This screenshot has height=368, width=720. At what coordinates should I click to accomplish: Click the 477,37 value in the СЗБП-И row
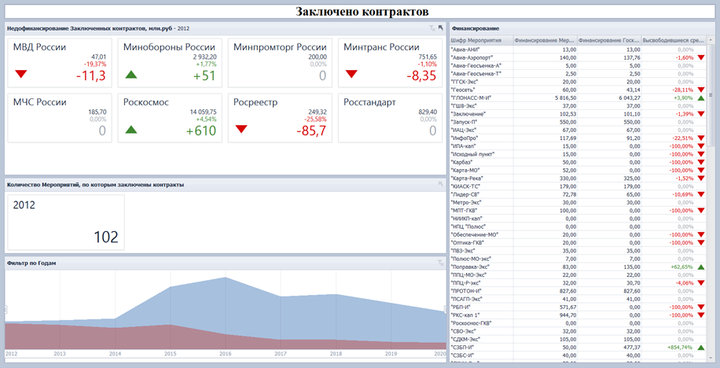[x=632, y=348]
